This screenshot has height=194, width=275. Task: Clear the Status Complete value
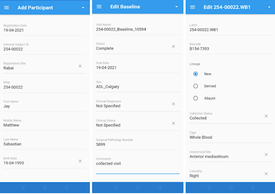pos(173,46)
